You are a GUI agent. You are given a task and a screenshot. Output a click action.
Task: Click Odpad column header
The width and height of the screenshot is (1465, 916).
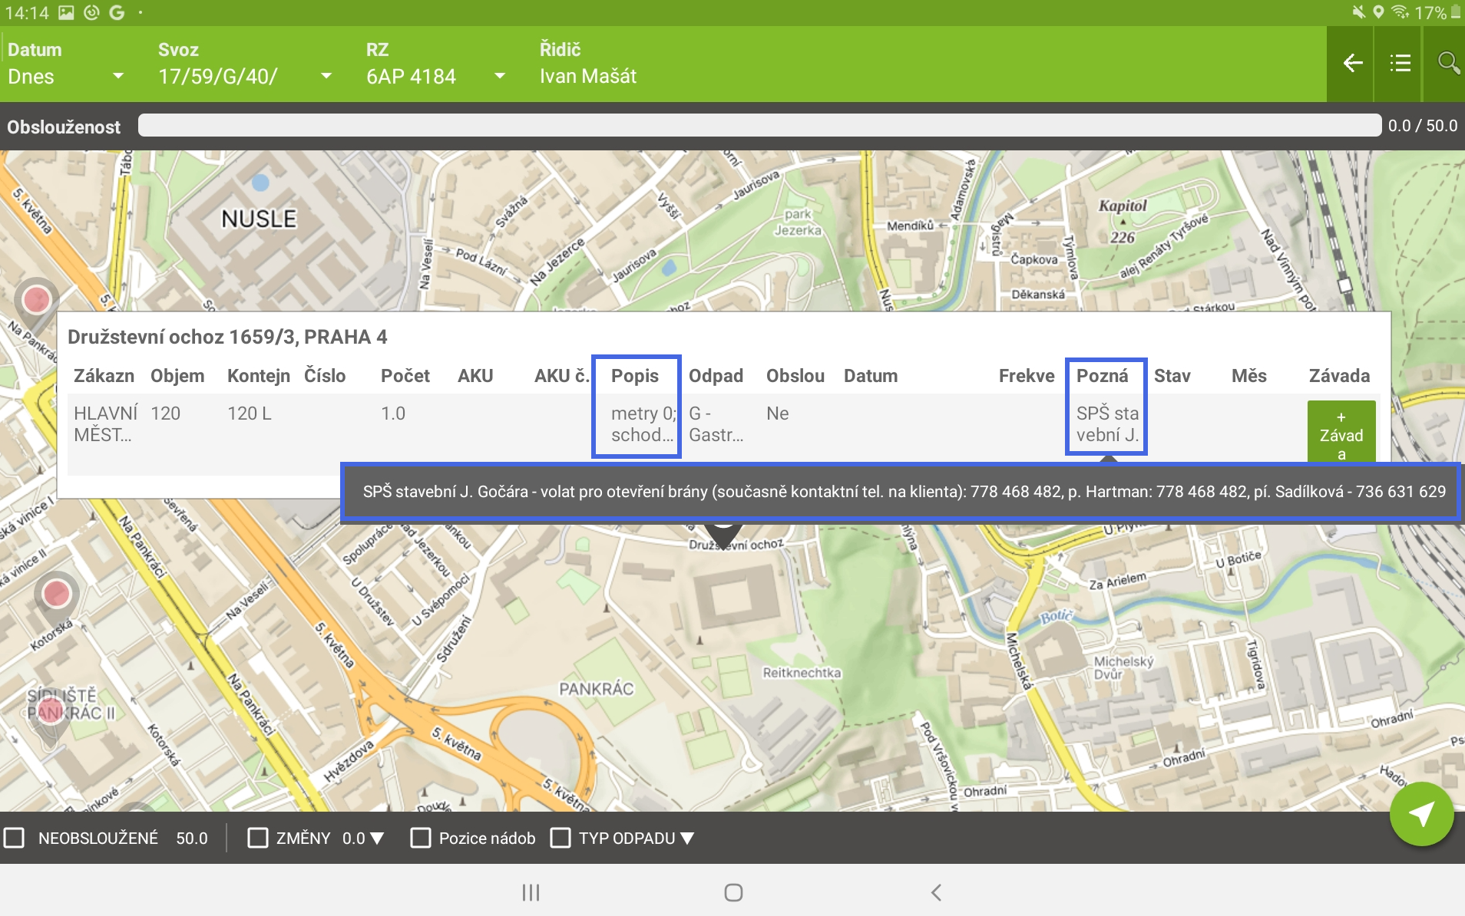716,376
